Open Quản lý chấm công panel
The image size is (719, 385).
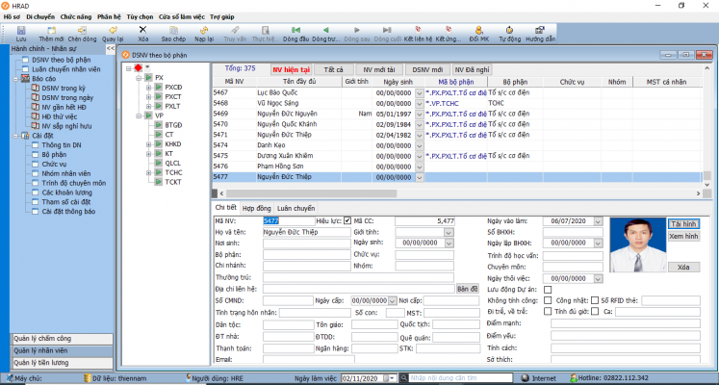[x=62, y=339]
